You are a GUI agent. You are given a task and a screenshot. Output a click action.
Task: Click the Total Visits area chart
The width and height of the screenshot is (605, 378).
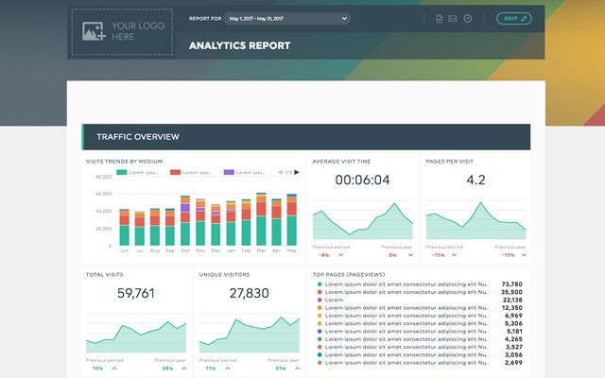pos(136,335)
